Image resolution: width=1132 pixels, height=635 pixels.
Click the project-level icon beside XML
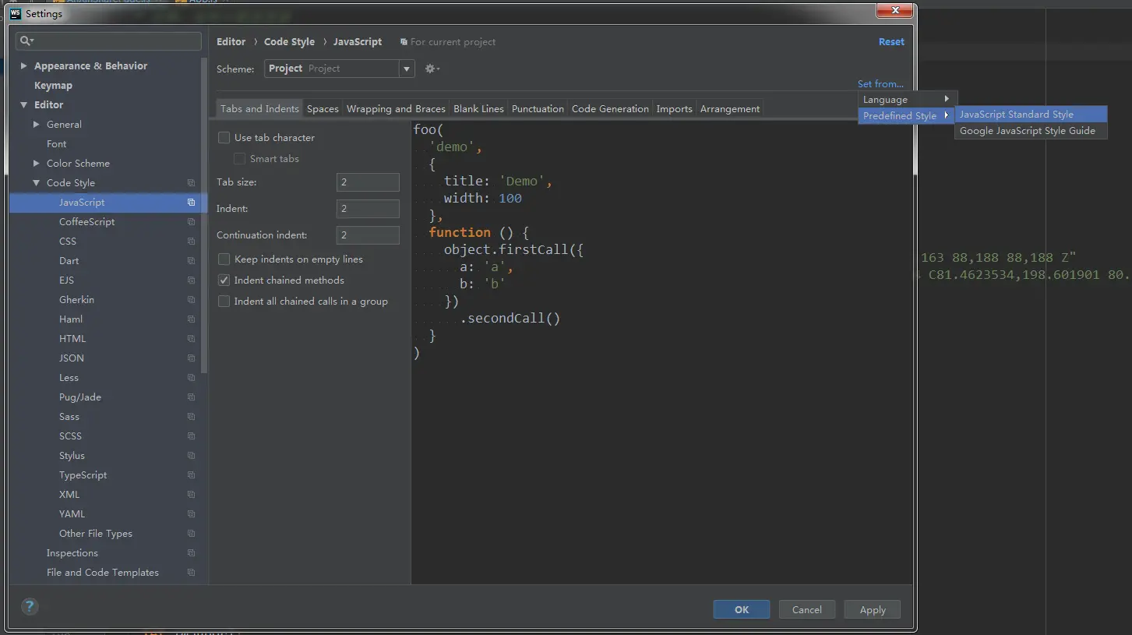tap(191, 495)
